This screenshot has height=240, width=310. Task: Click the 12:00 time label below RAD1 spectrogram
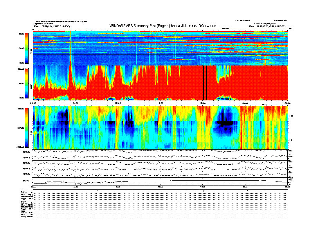click(x=160, y=103)
